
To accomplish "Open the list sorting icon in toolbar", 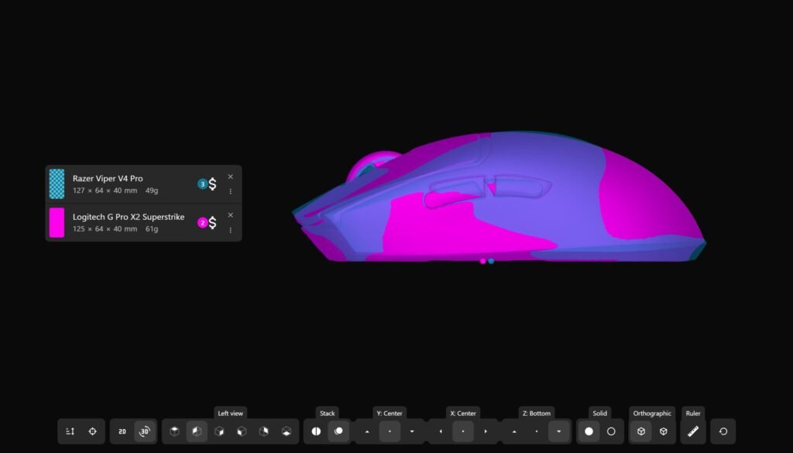I will click(x=70, y=431).
